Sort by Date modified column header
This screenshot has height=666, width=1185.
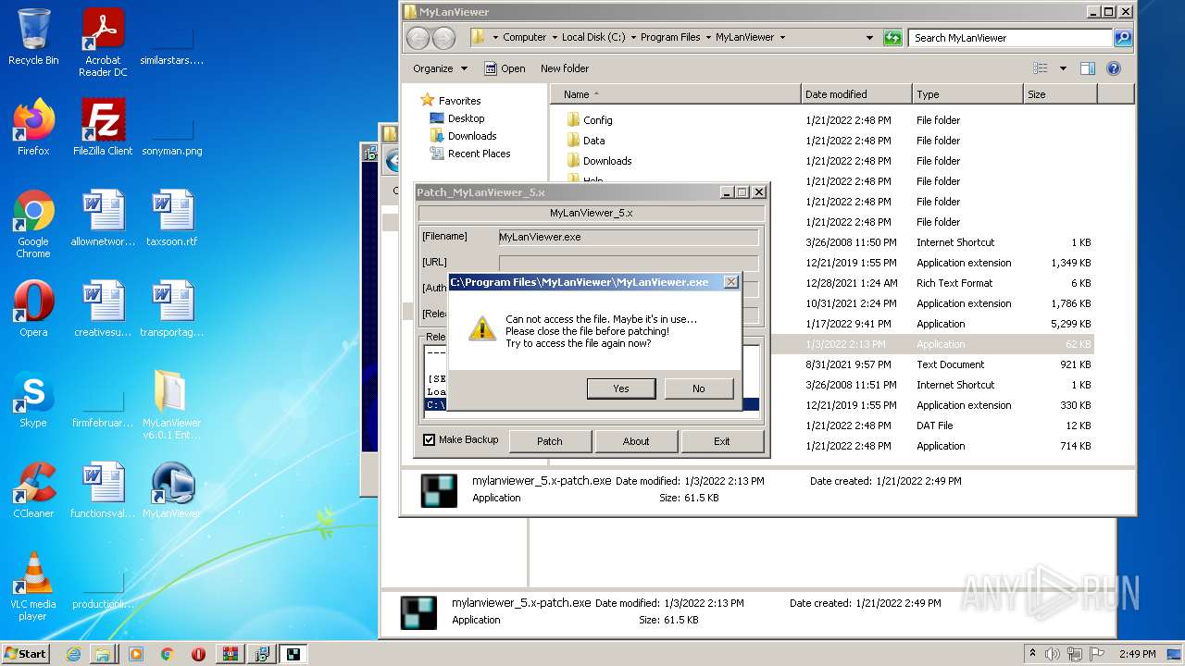tap(856, 94)
